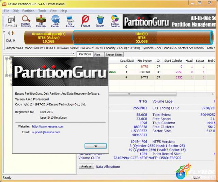Open the http://www.eassos.com website link
This screenshot has height=182, width=218.
48,126
